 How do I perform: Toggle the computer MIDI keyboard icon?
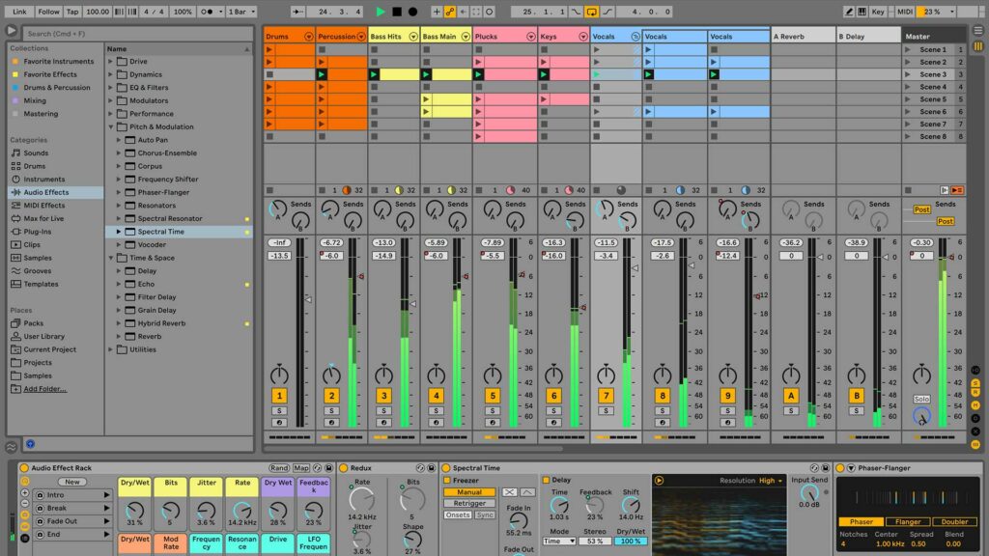[862, 12]
